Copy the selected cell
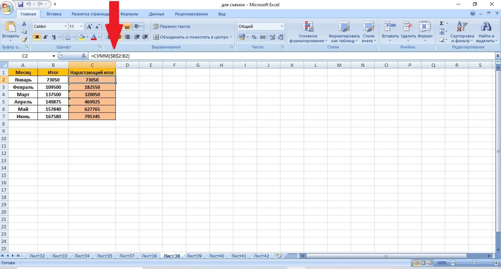 tap(24, 32)
